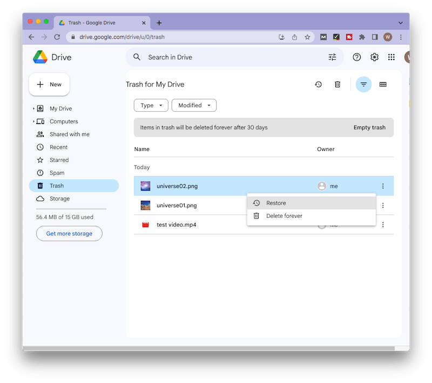Image resolution: width=432 pixels, height=383 pixels.
Task: Bookmark this page with star icon
Action: 307,37
